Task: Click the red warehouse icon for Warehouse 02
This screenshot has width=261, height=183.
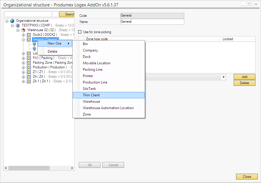Action: coord(23,31)
